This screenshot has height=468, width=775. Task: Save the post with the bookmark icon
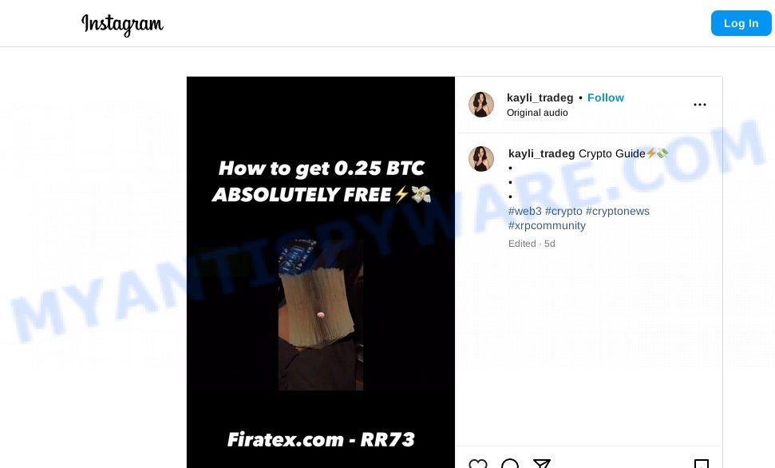coord(702,464)
